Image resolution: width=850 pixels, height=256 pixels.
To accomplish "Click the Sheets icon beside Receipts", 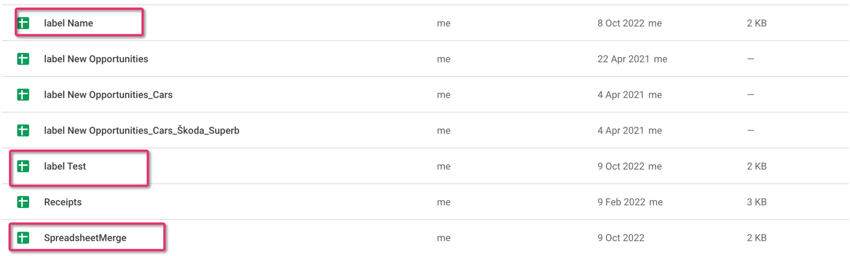I will coord(23,202).
